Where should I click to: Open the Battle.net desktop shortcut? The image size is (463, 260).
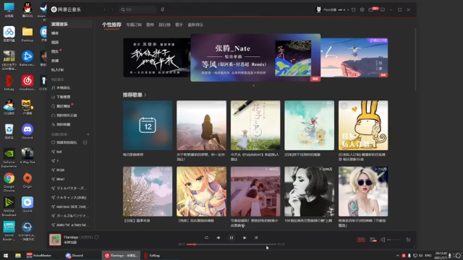(x=27, y=58)
